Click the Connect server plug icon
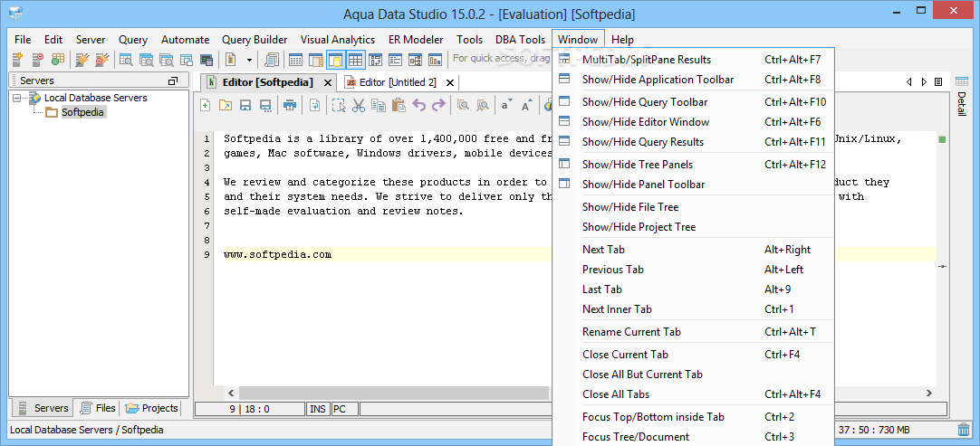This screenshot has height=446, width=980. (82, 60)
